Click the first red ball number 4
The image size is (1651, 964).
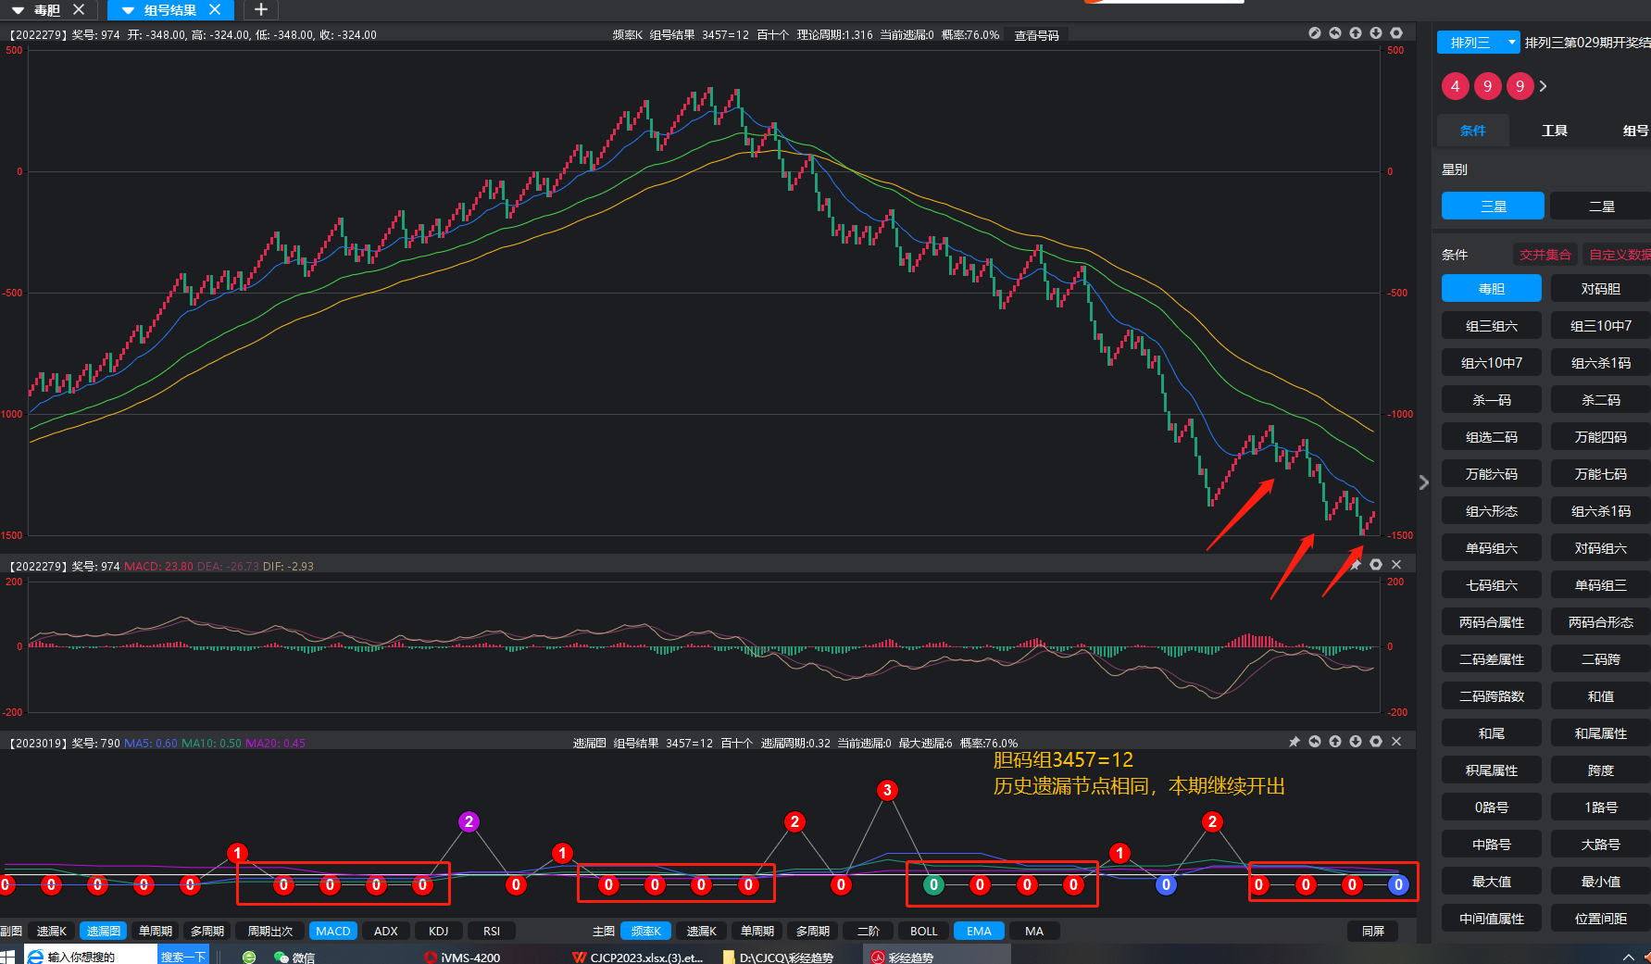click(x=1456, y=86)
